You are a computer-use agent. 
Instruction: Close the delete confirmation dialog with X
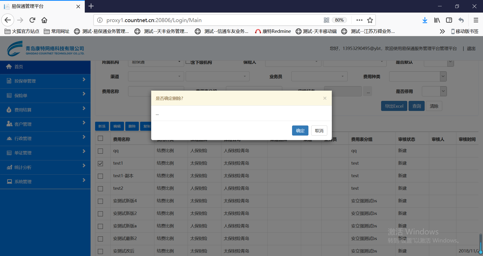[x=325, y=98]
